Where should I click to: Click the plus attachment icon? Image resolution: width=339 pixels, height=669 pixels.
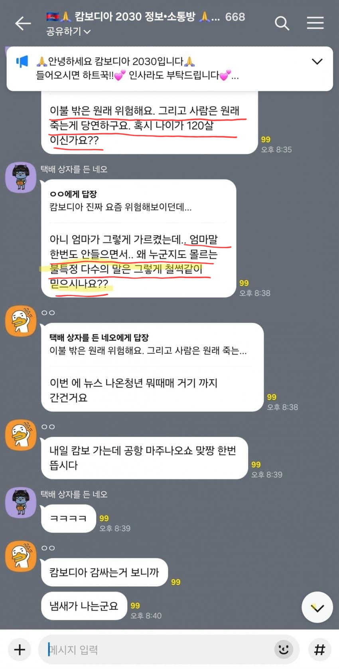pos(20,649)
